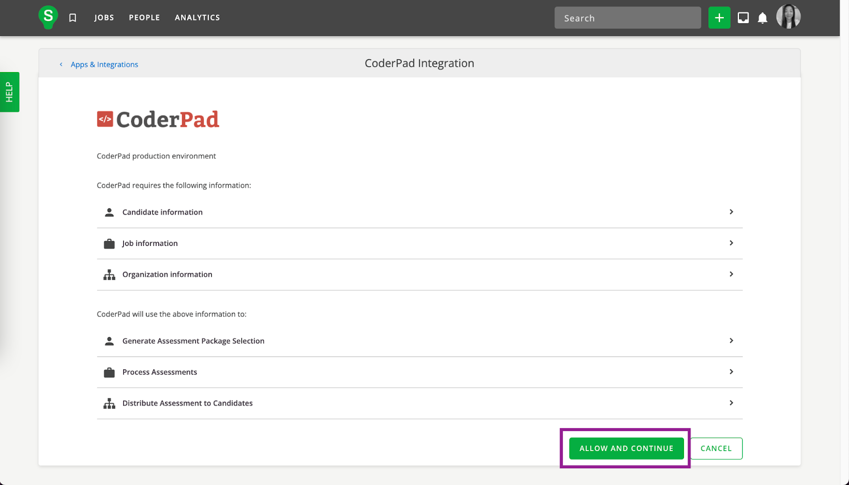
Task: Click the CoderPad logo
Action: pyautogui.click(x=158, y=120)
